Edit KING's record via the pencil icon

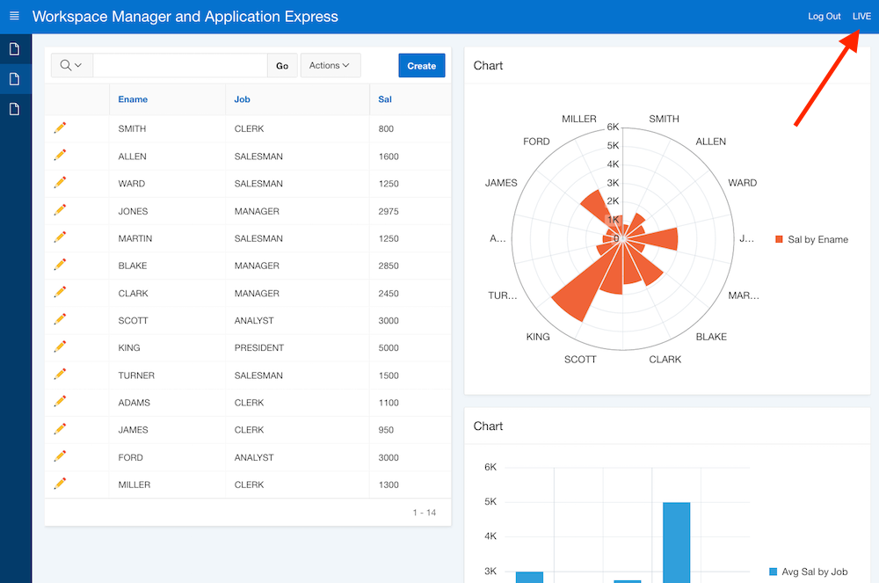click(x=60, y=347)
